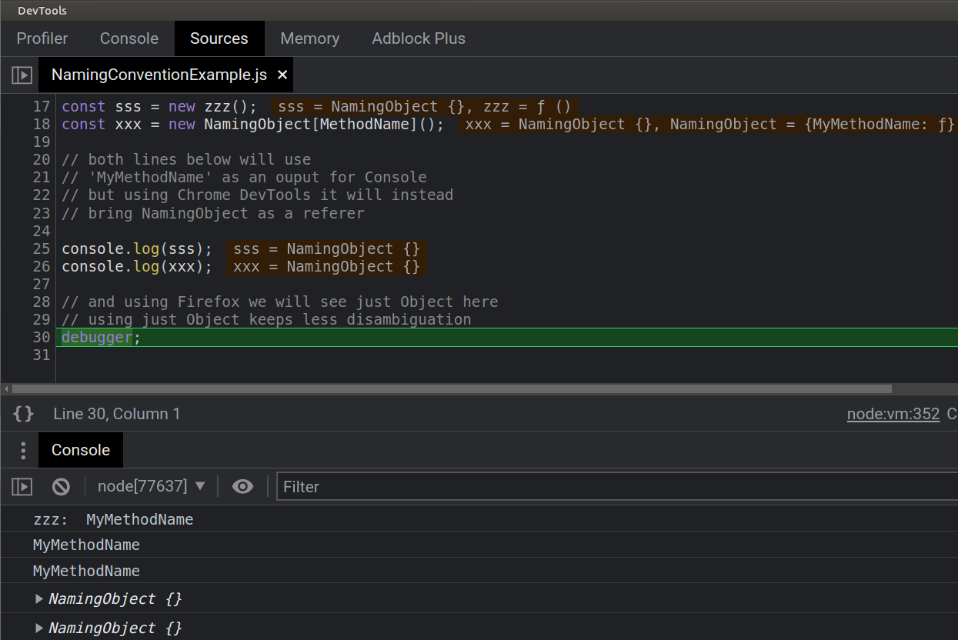This screenshot has height=640, width=958.
Task: Select the Console tab in the drawer
Action: [80, 450]
